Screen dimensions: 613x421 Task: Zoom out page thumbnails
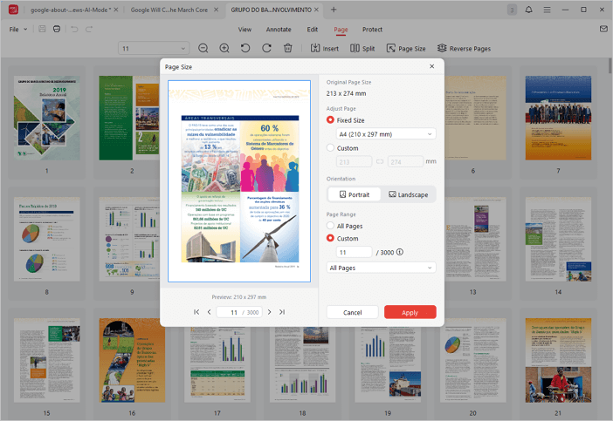[203, 49]
